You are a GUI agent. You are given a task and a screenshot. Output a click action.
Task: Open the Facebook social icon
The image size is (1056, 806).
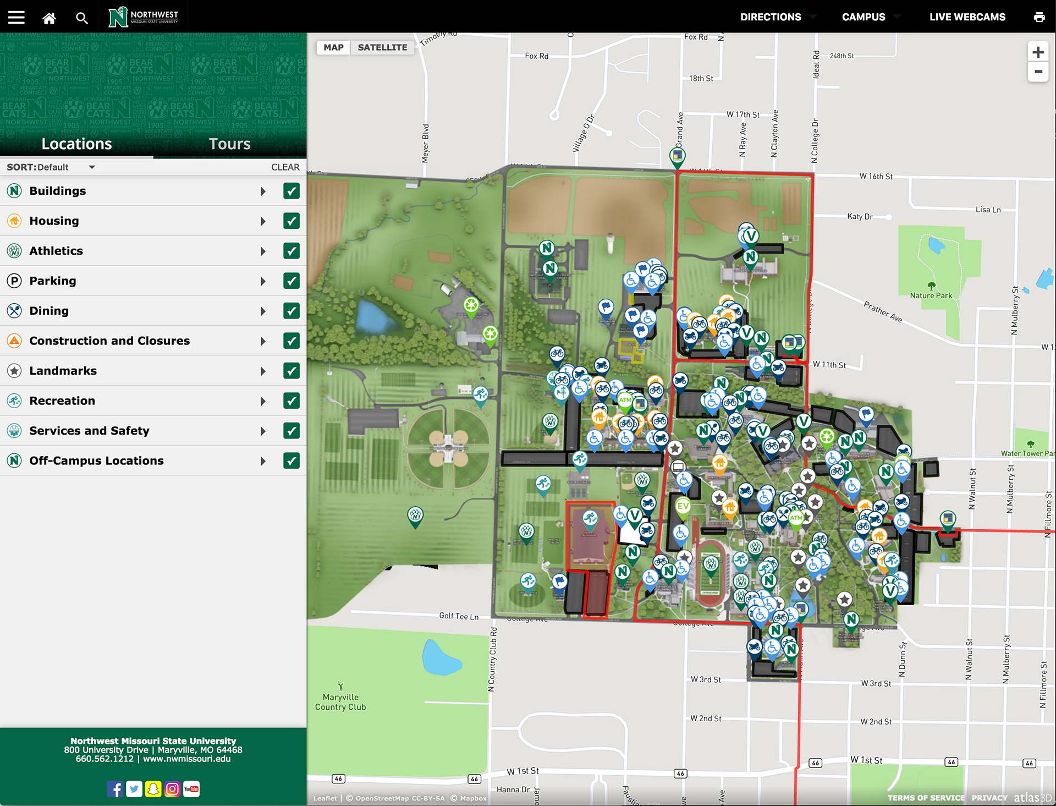115,789
